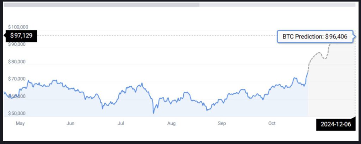
Task: Select the Jun label on the x-axis
Action: click(71, 123)
